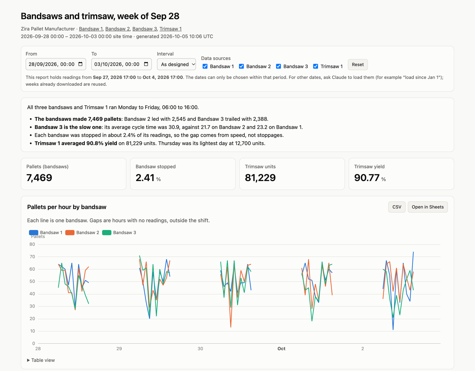Download chart data with CSV button
Viewport: 475px width, 371px height.
pyautogui.click(x=397, y=207)
